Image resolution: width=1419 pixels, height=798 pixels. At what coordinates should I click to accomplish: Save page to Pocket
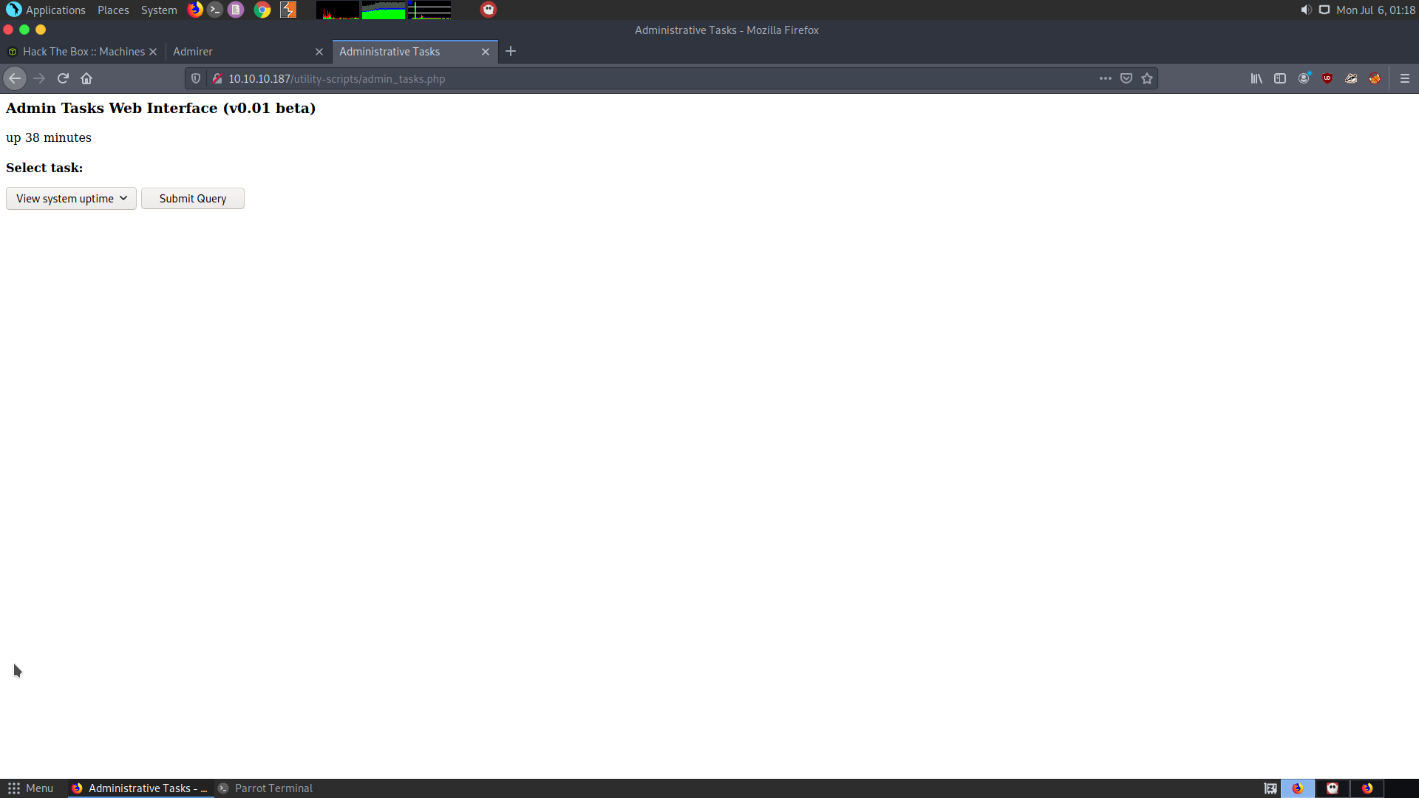click(1126, 78)
